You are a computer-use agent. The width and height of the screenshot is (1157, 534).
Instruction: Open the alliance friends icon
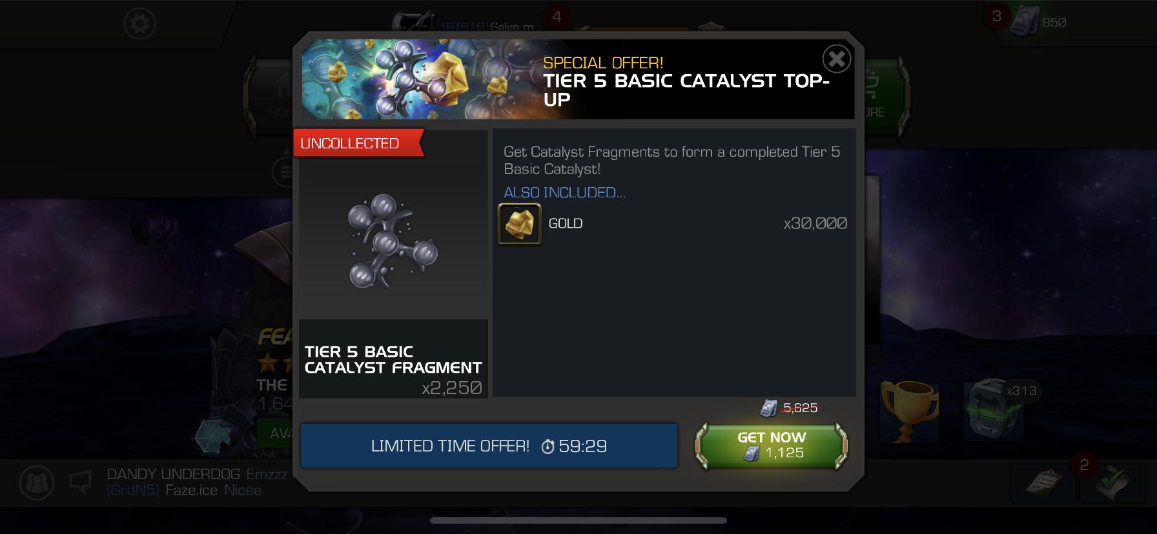37,482
